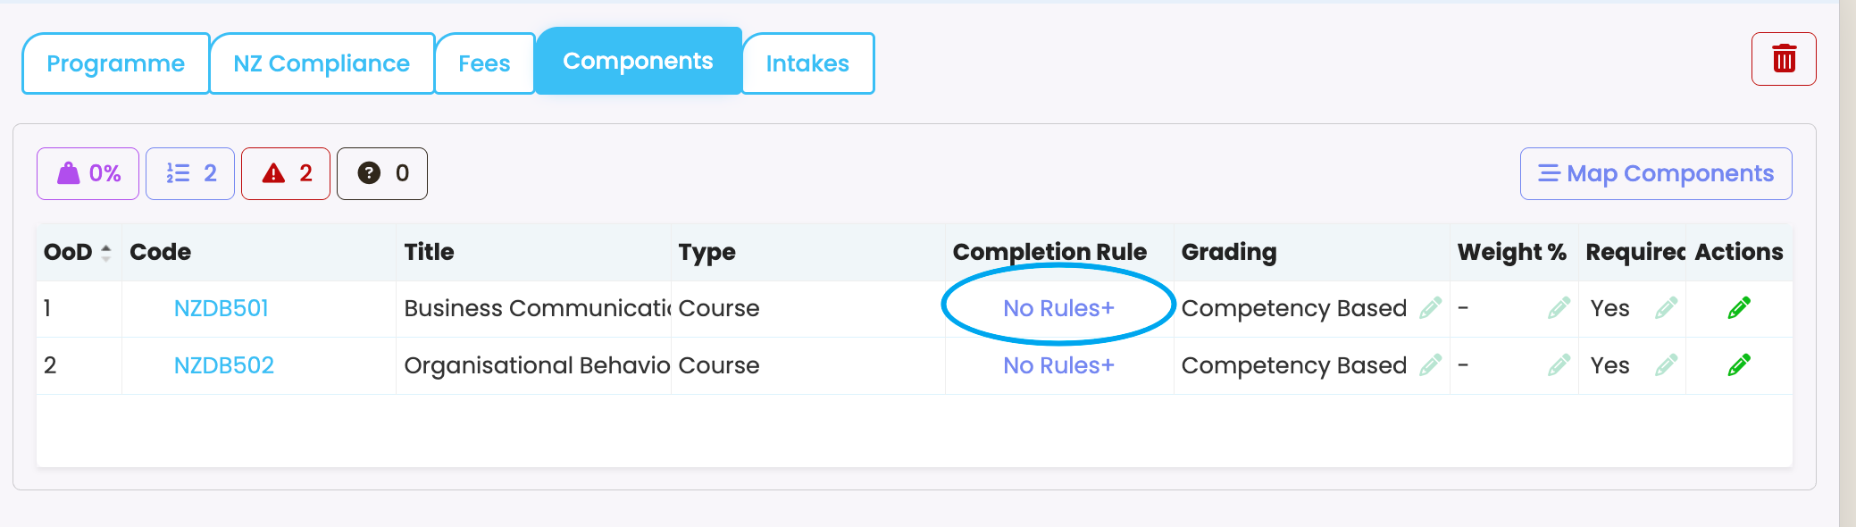
Task: Click grading edit pencil for NZDB501
Action: click(1431, 308)
